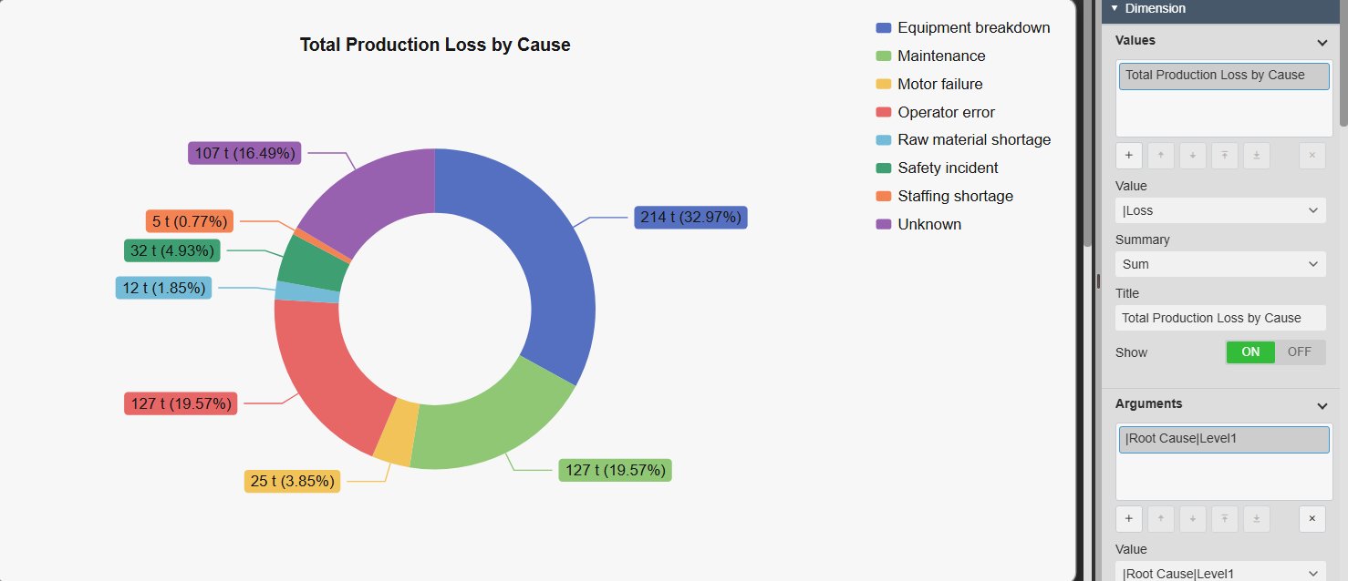
Task: Click Staffing shortage legend entry
Action: 944,197
